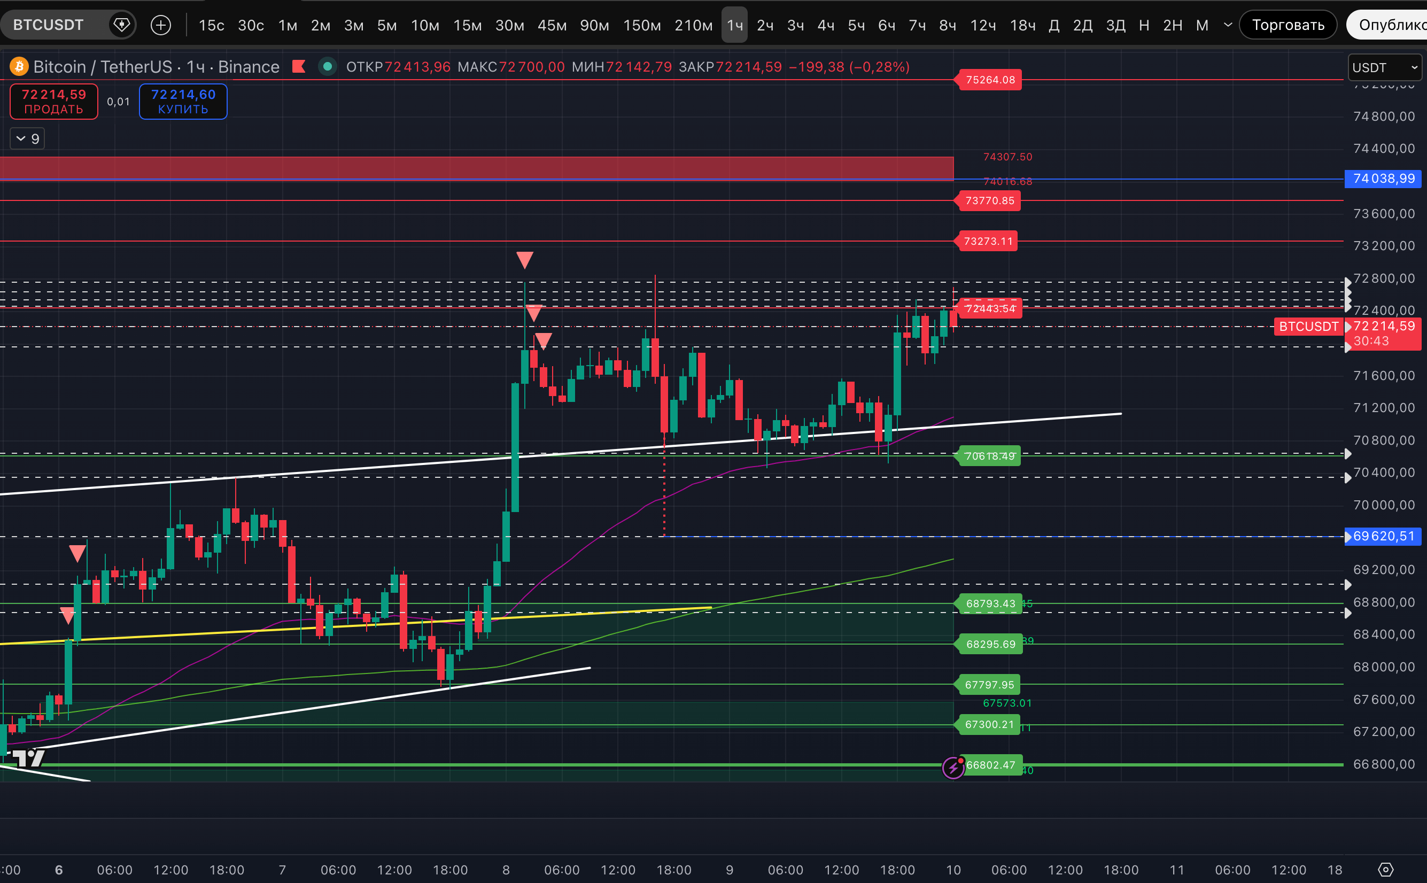1427x883 pixels.
Task: Click the red 75264.08 level label
Action: [x=990, y=80]
